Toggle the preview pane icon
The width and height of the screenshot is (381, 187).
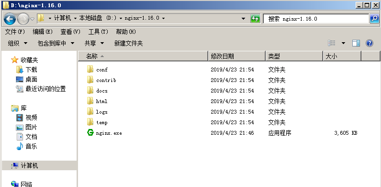tap(356, 43)
